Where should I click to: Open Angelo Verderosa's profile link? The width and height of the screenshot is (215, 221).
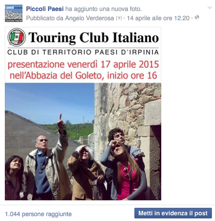pos(89,18)
